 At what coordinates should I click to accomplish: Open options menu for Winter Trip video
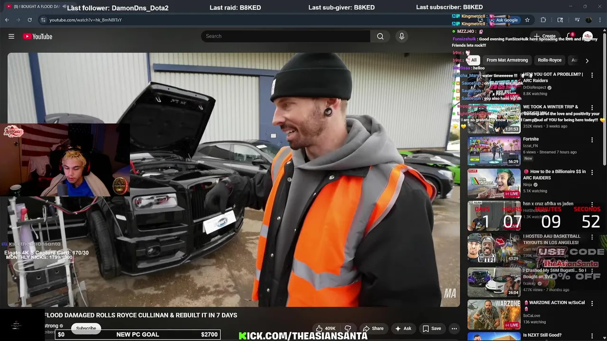[592, 108]
